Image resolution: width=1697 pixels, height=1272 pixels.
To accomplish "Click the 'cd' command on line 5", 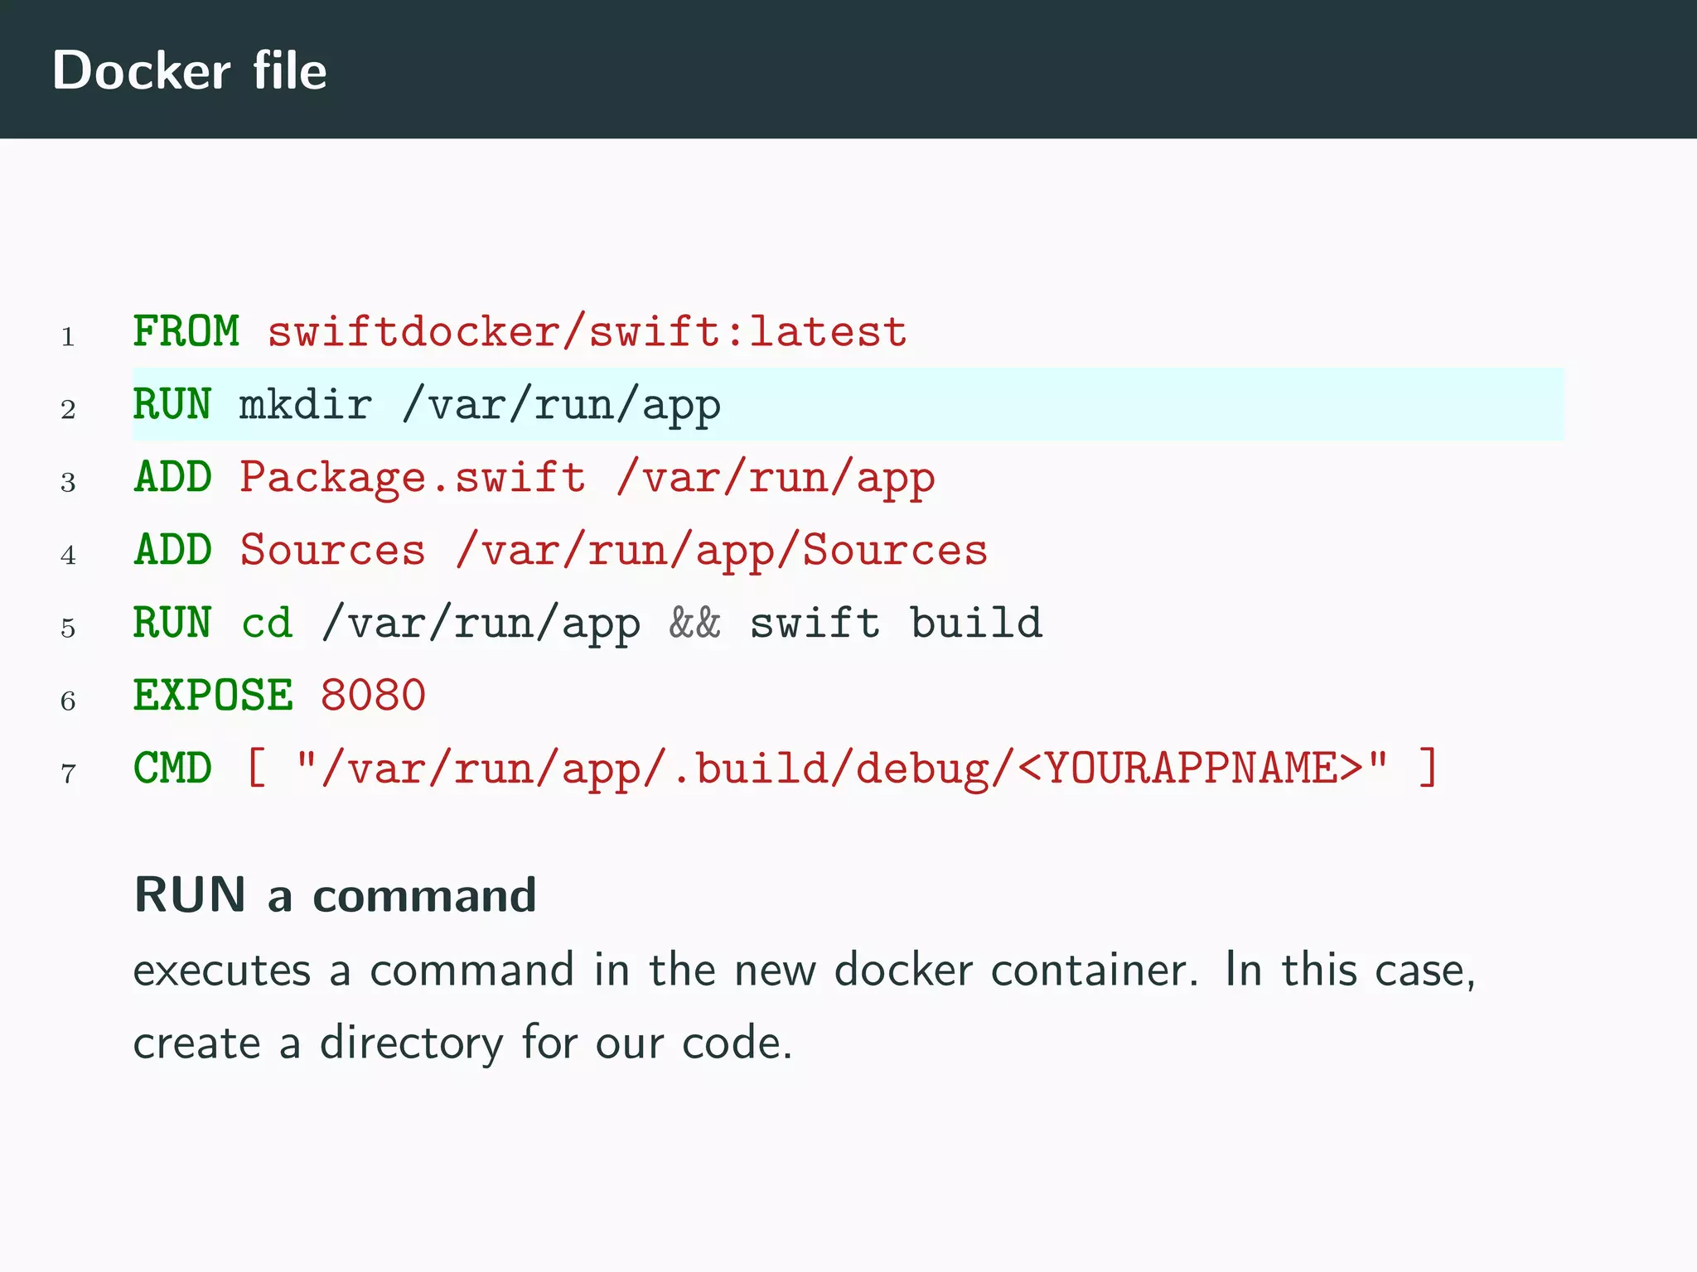I will [267, 624].
